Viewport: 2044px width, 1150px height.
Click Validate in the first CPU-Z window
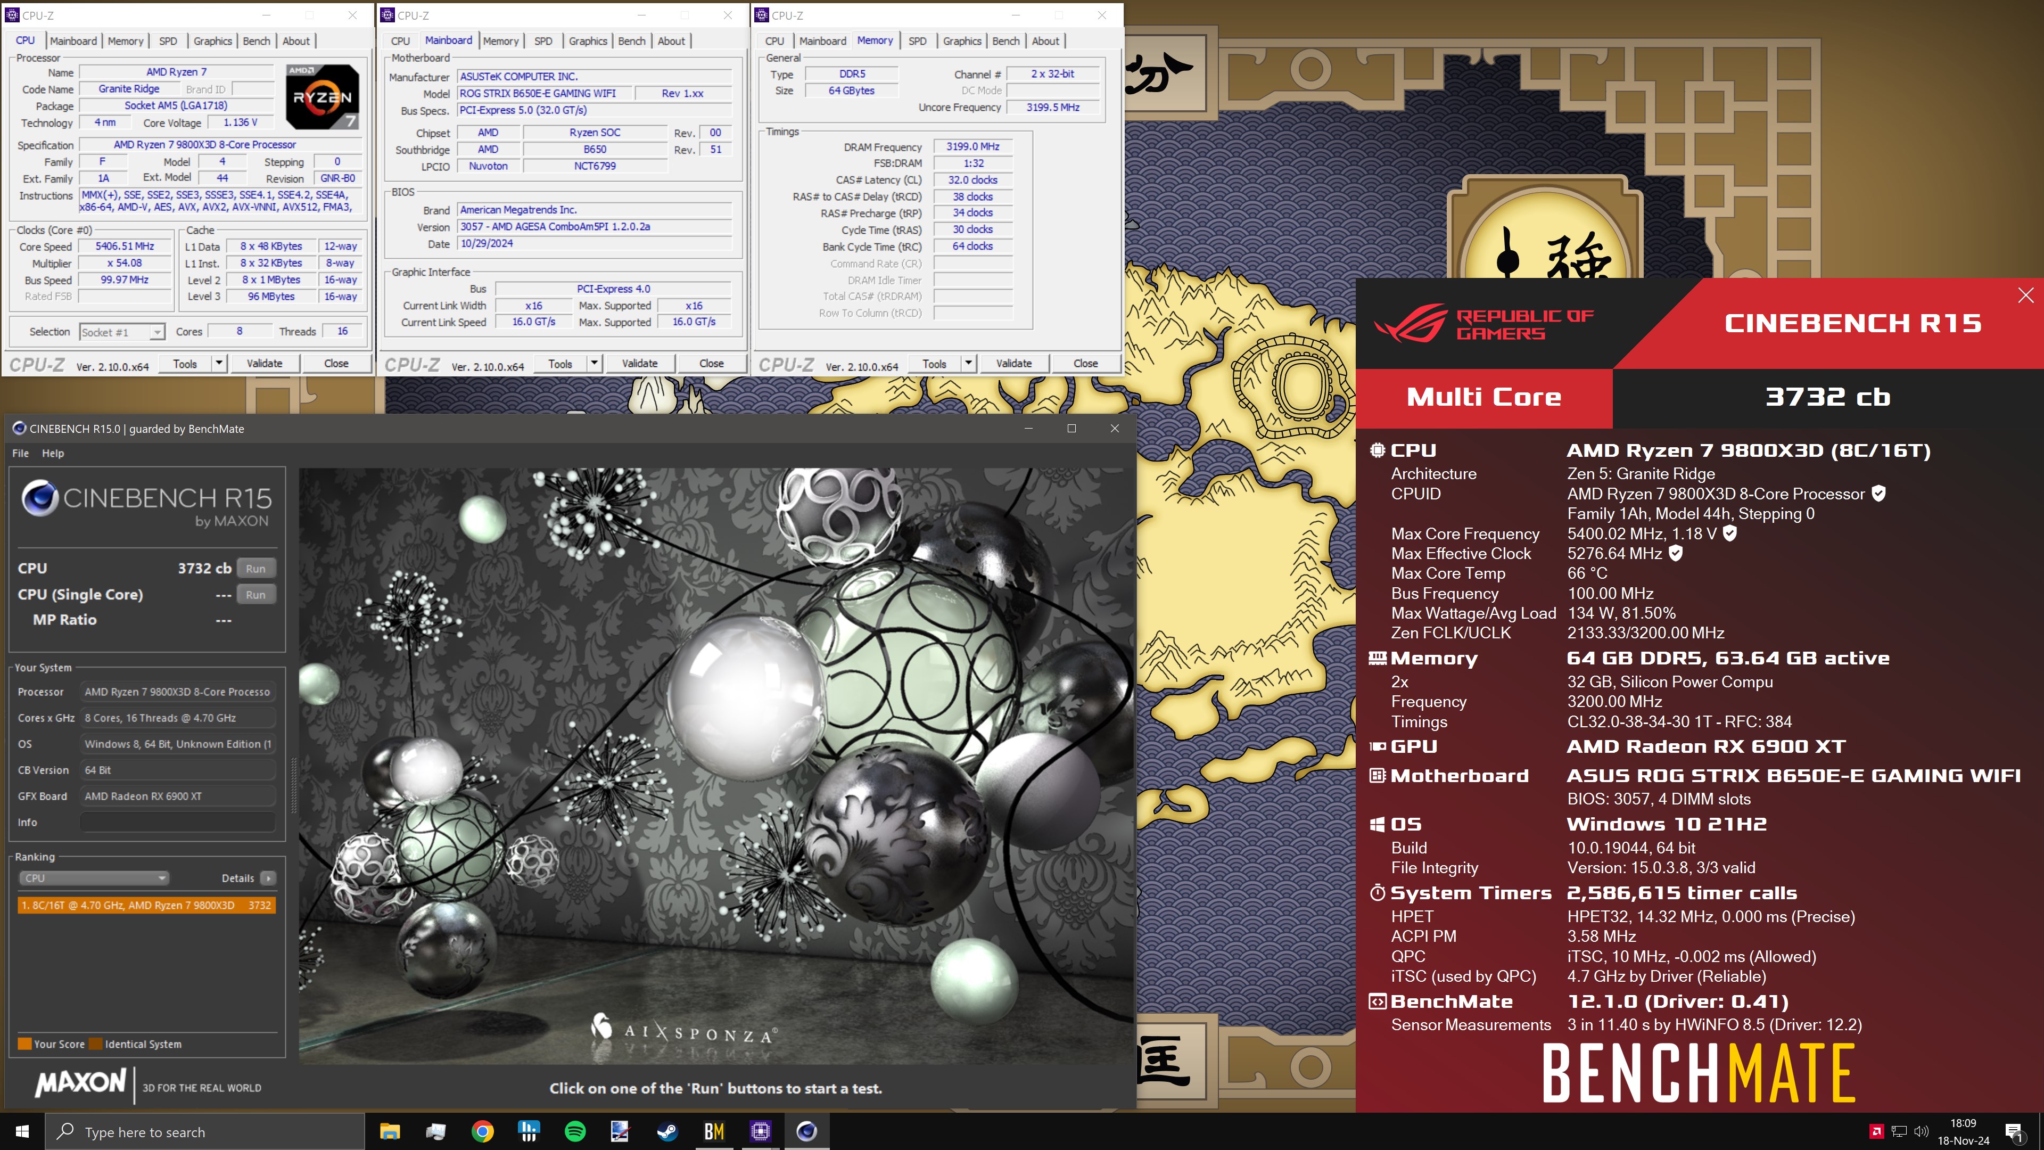tap(264, 364)
